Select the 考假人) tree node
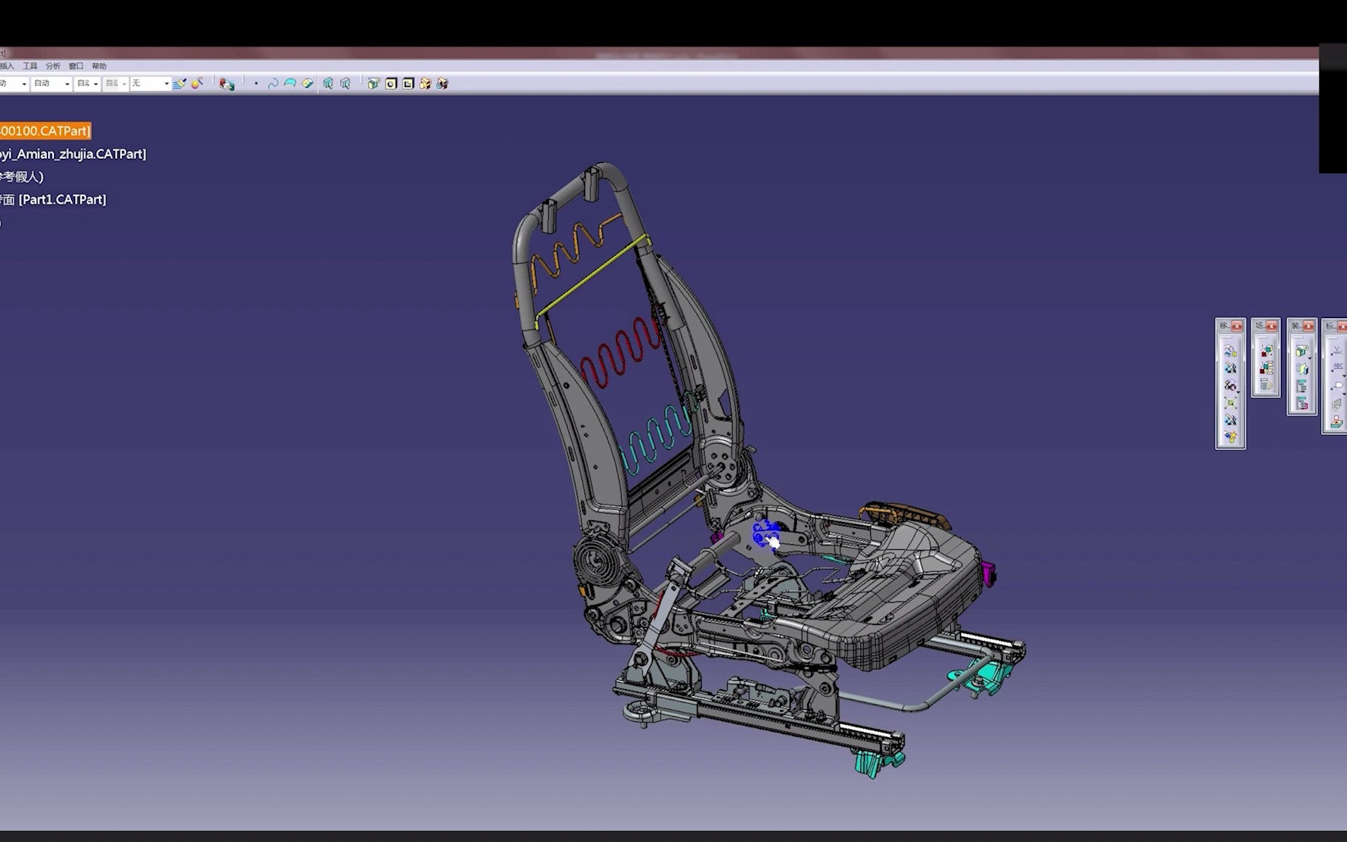1347x842 pixels. pos(22,177)
